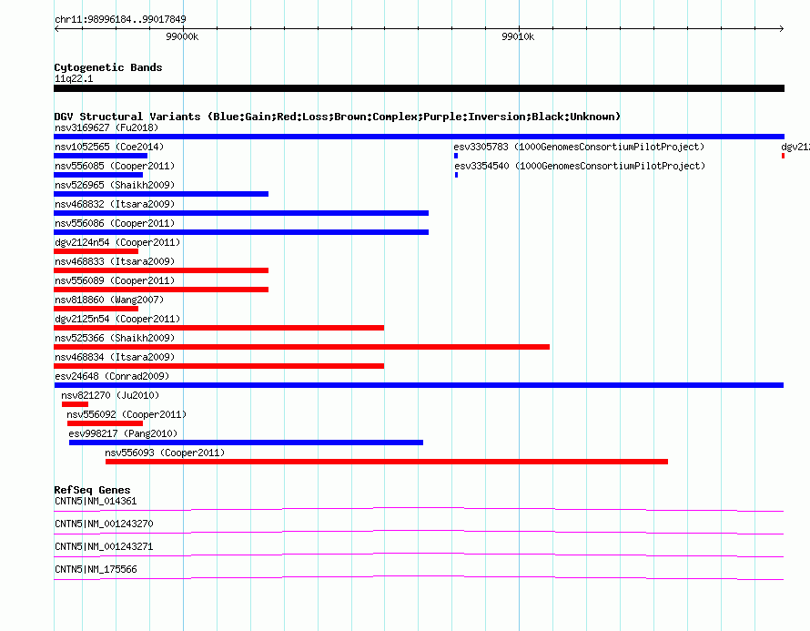Click the 99010k ruler tick label
This screenshot has width=810, height=631.
point(518,37)
